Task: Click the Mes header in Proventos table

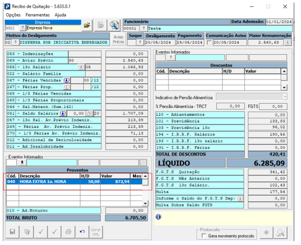Action: pos(137,176)
